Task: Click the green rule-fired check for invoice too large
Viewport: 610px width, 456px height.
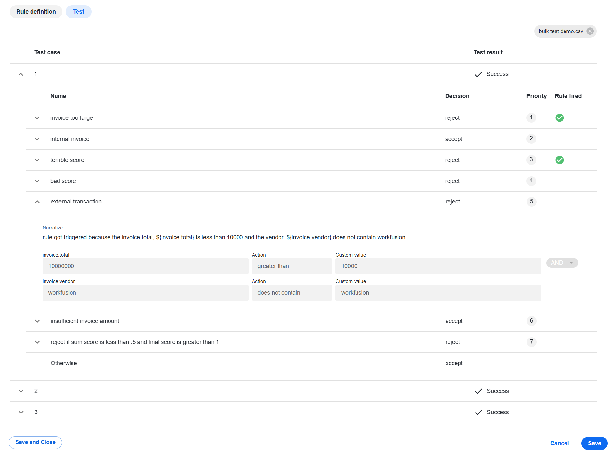Action: click(559, 118)
